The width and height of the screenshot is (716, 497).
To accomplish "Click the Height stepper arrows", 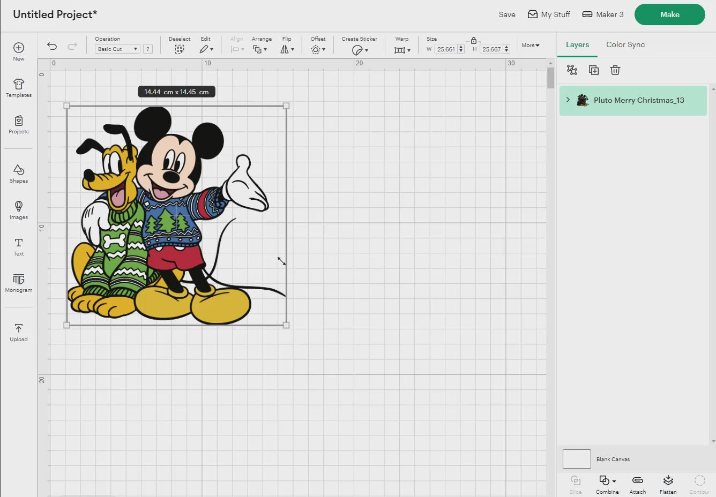I will click(506, 49).
